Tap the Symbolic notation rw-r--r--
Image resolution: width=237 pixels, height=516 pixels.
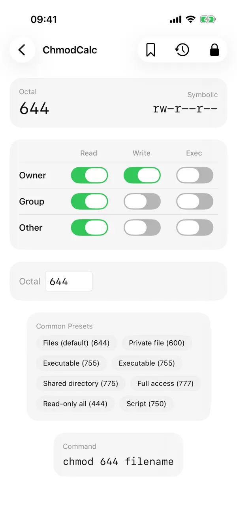point(185,108)
